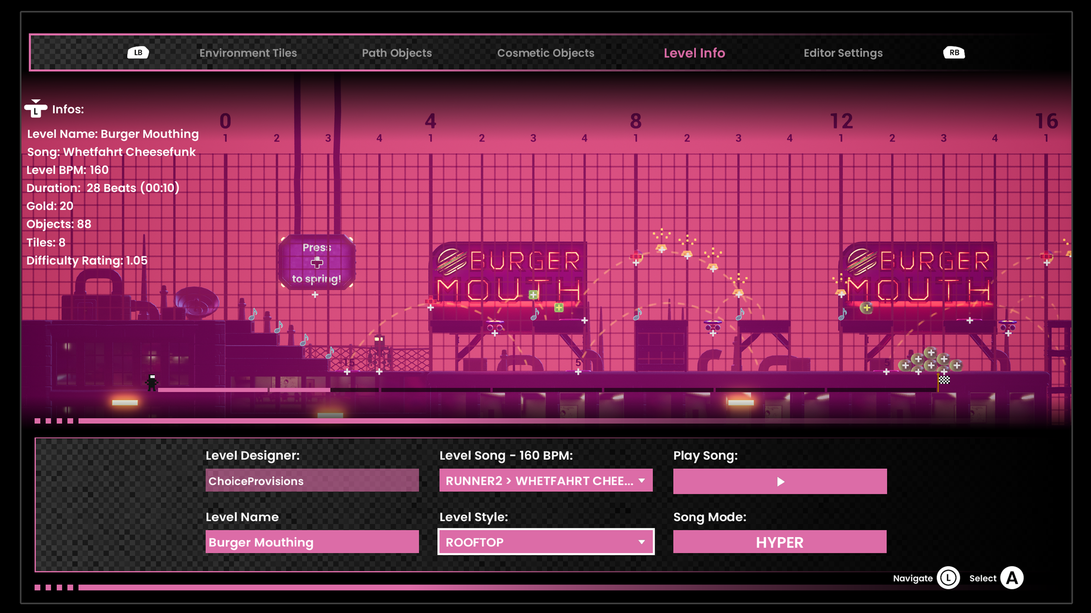Click beat marker 8 on timeline

click(x=635, y=121)
